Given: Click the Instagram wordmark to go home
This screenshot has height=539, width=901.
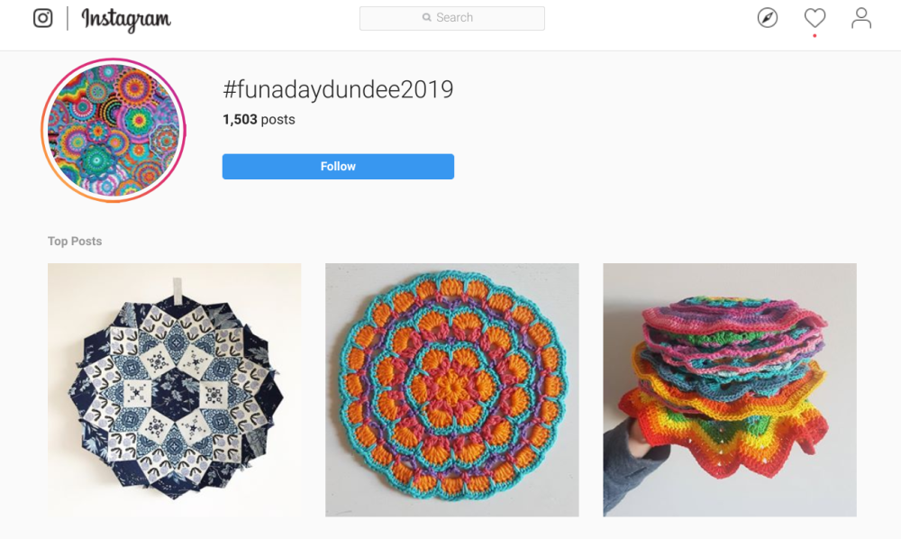Looking at the screenshot, I should click(126, 19).
